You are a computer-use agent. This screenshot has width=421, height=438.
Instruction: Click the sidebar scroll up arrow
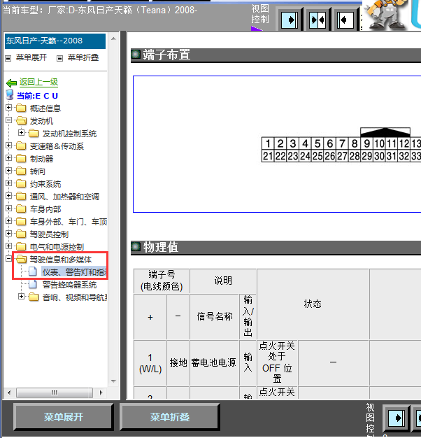click(x=113, y=38)
